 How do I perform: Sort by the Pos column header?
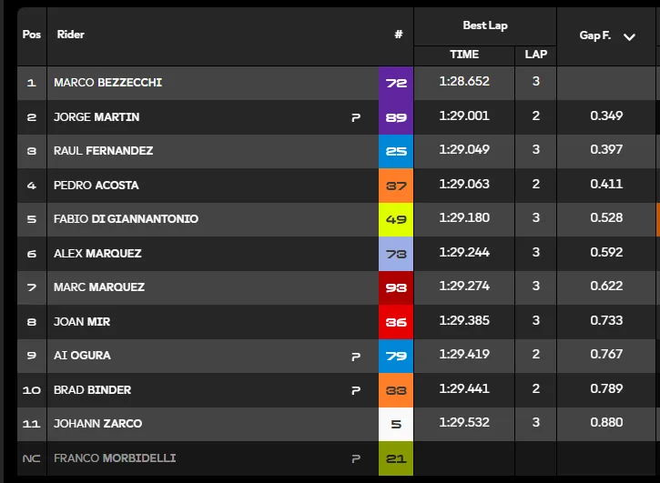(x=32, y=35)
